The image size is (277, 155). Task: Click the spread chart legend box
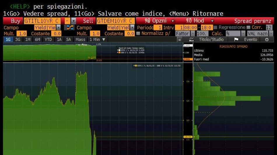(x=157, y=66)
